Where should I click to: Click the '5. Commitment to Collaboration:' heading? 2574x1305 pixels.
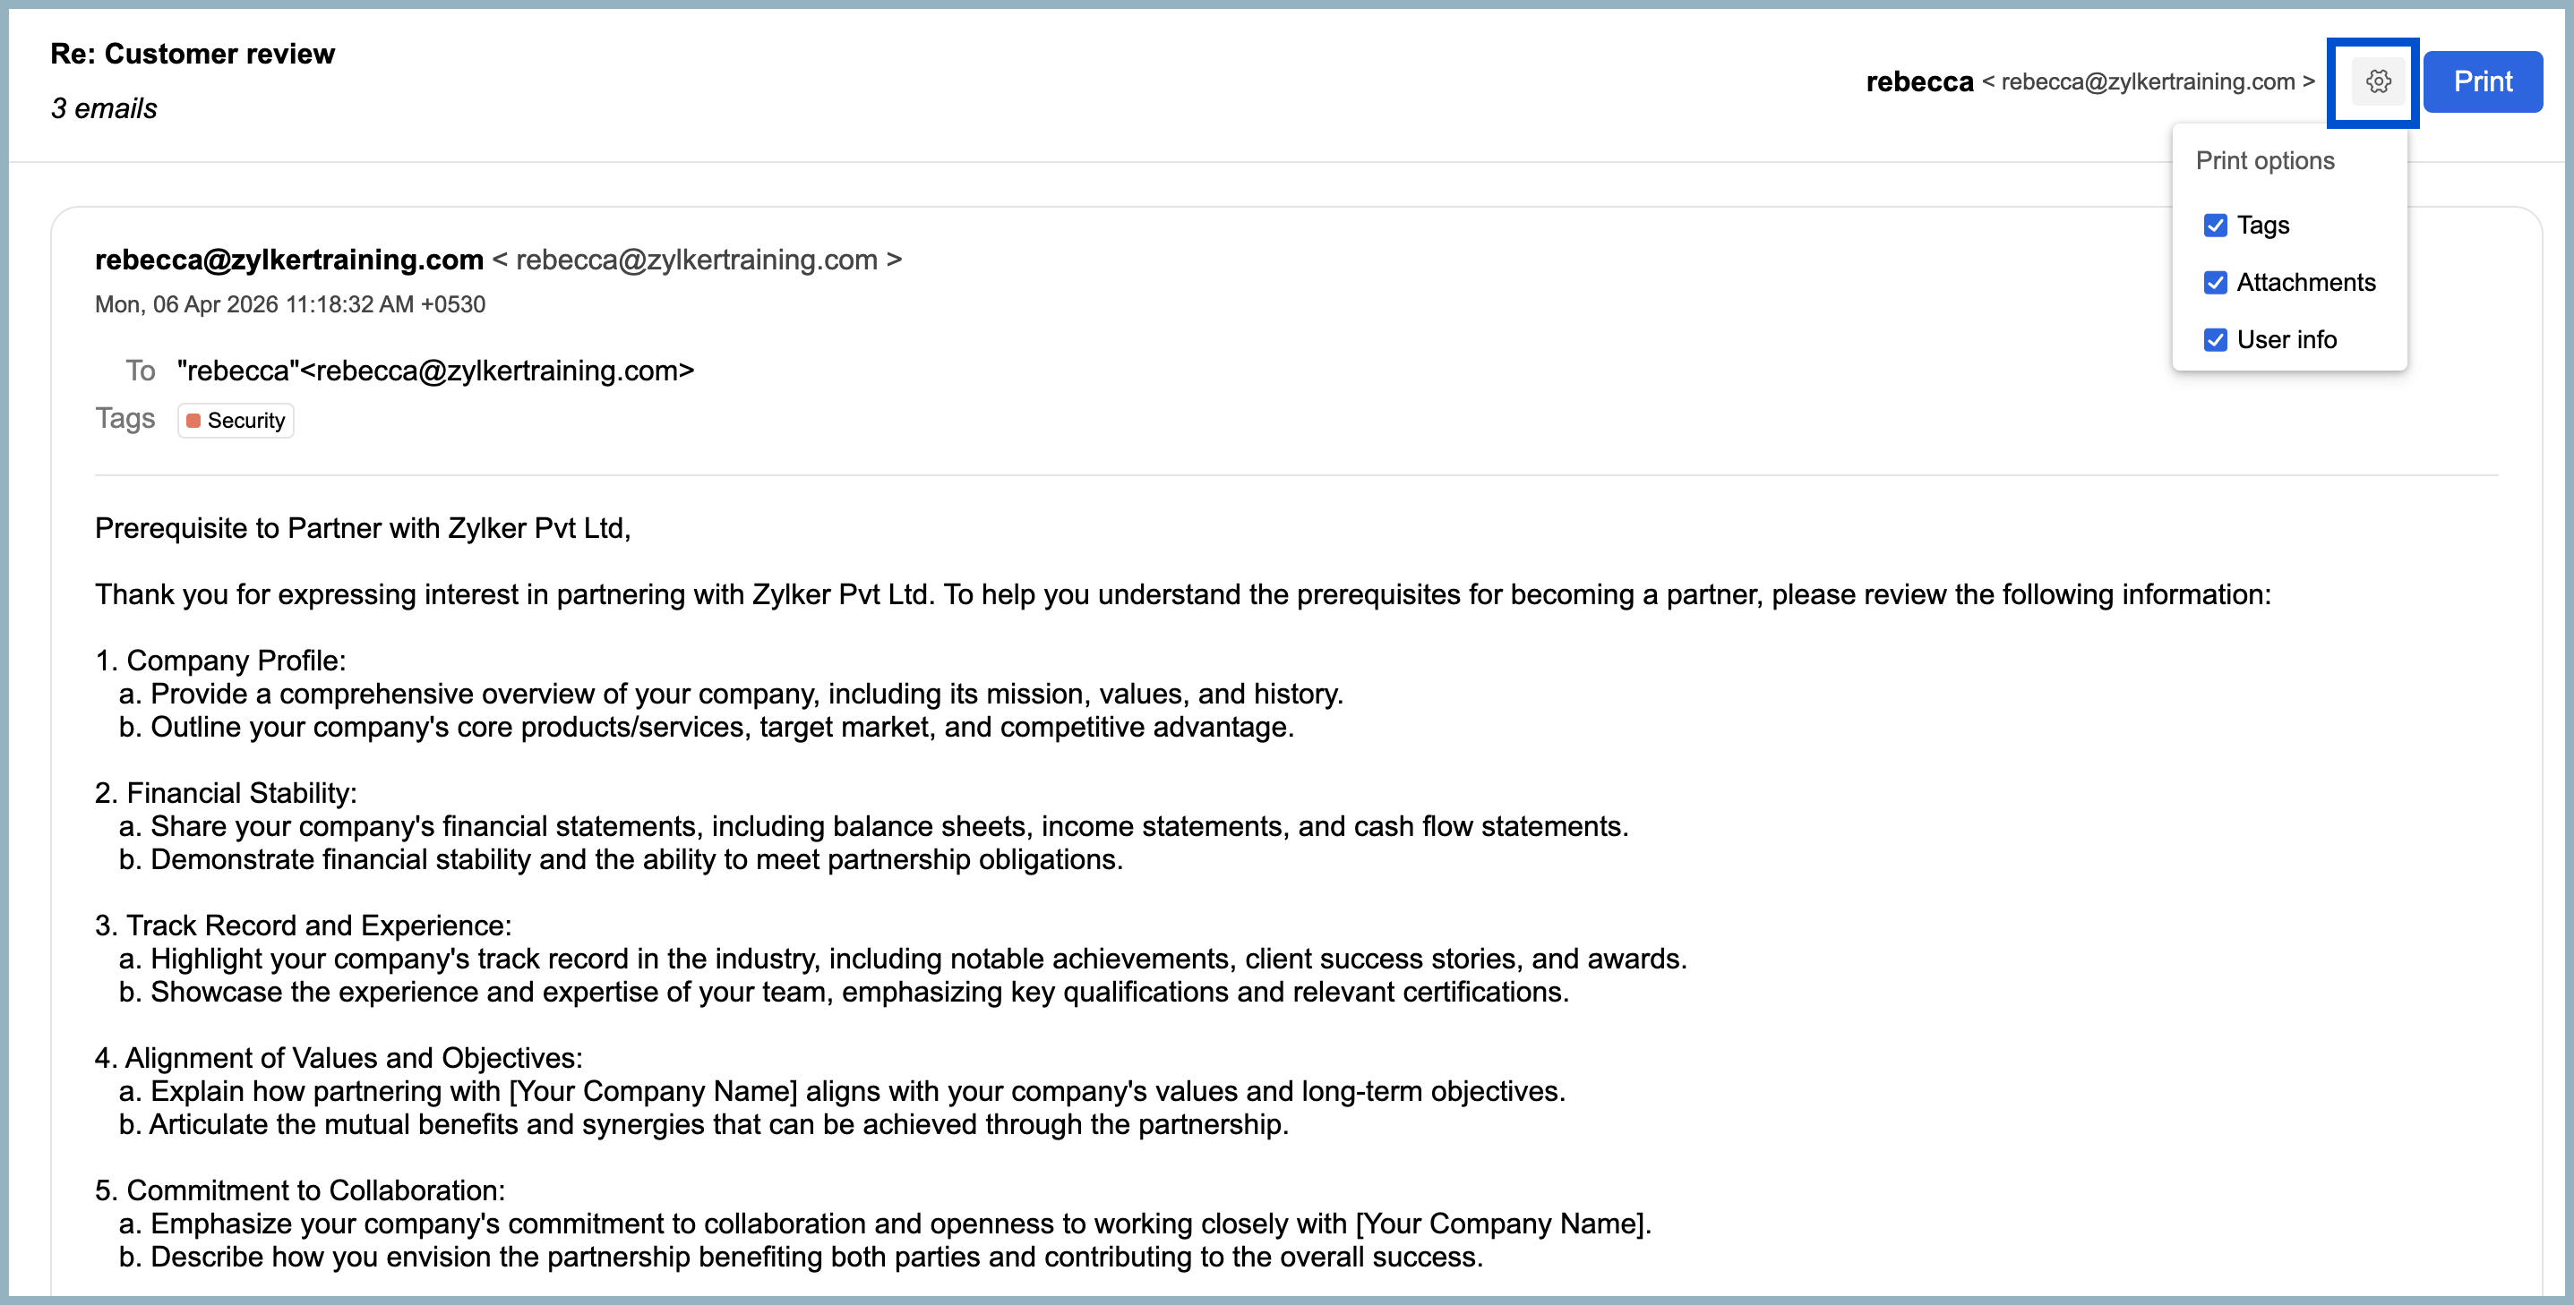300,1191
